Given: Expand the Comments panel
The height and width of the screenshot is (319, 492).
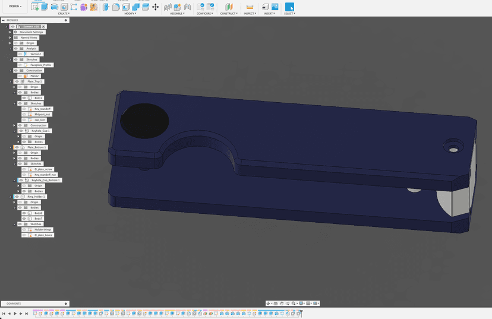Looking at the screenshot, I should (x=66, y=304).
